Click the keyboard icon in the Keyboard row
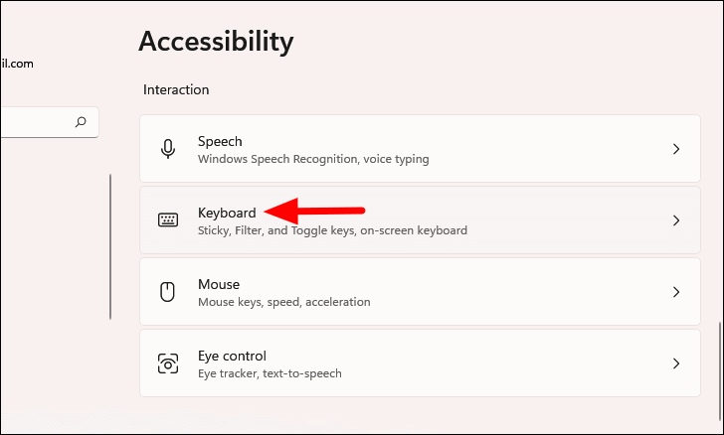Viewport: 724px width, 435px height. coord(168,220)
